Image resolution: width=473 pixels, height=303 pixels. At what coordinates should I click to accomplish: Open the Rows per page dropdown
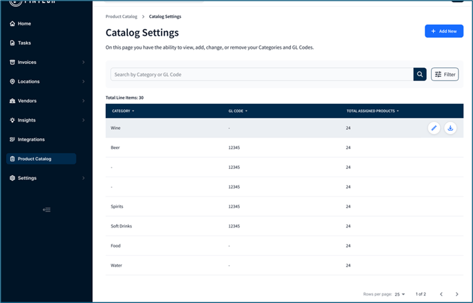click(x=399, y=294)
